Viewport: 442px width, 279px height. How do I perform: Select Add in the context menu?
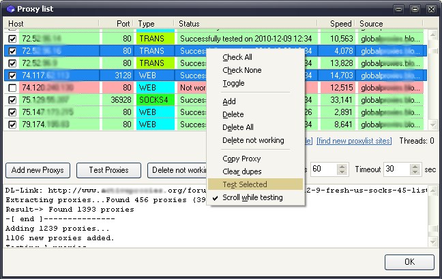[x=255, y=101]
